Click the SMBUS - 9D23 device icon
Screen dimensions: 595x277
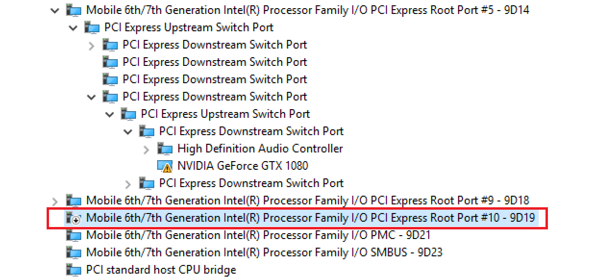(74, 253)
